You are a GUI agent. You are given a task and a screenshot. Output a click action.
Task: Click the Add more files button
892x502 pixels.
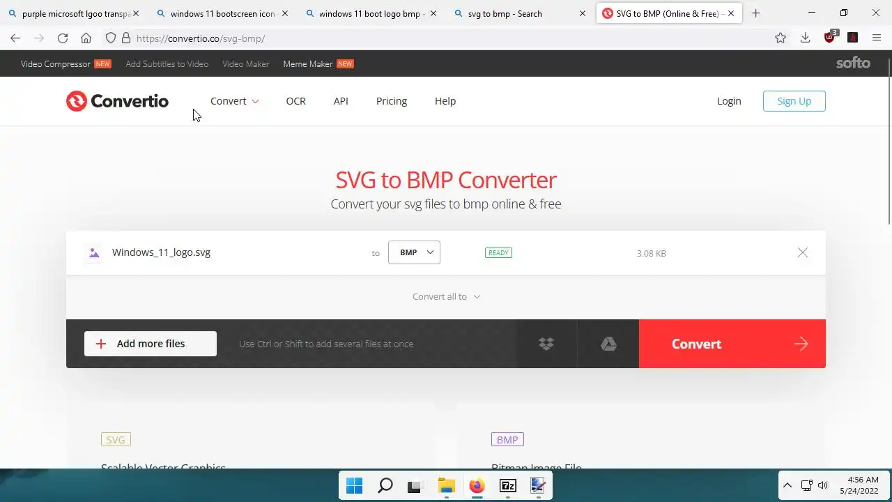(x=151, y=344)
